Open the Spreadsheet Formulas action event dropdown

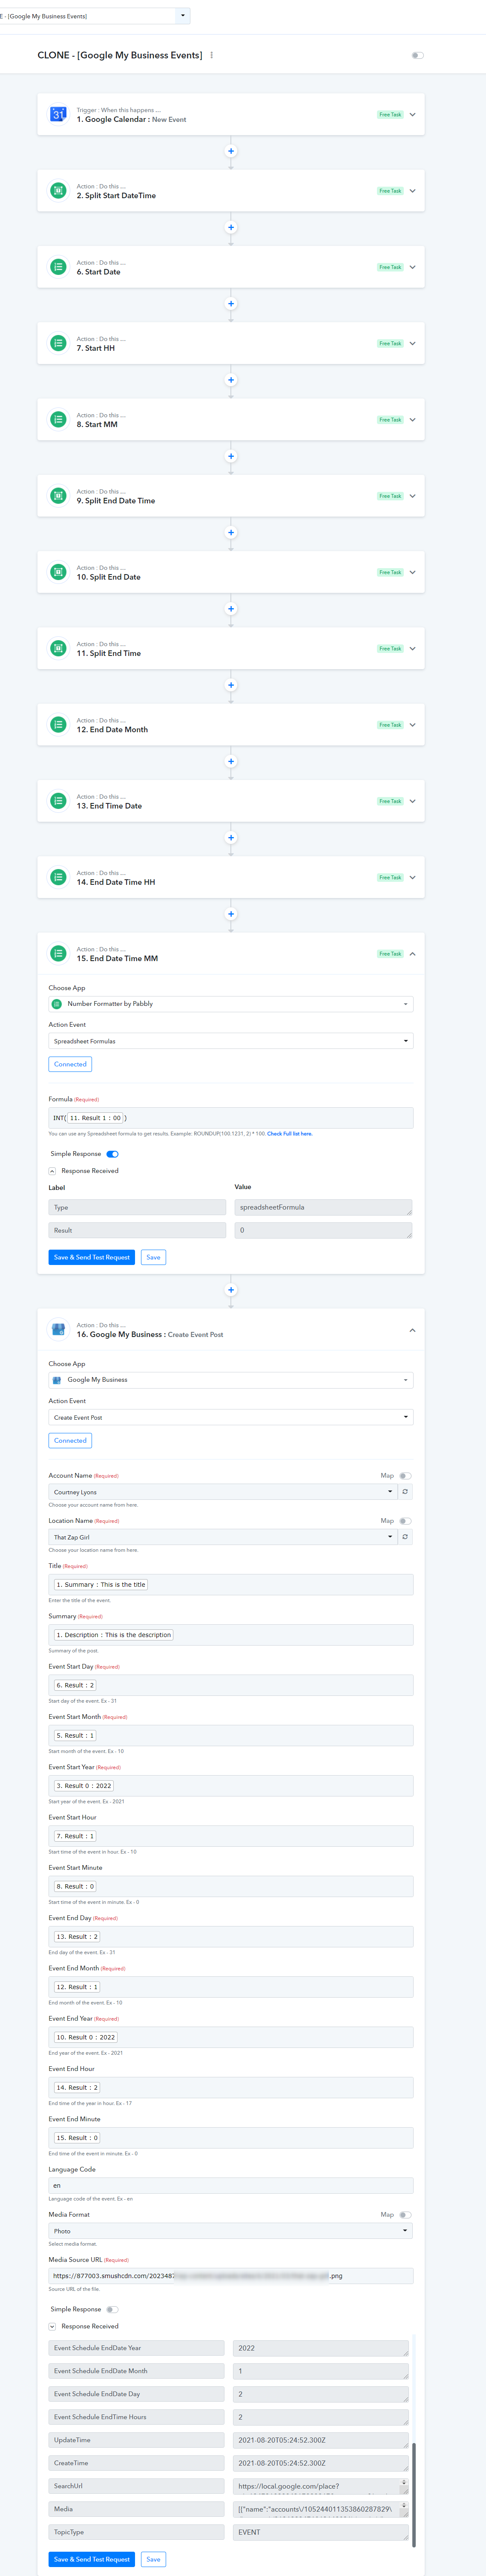231,1041
